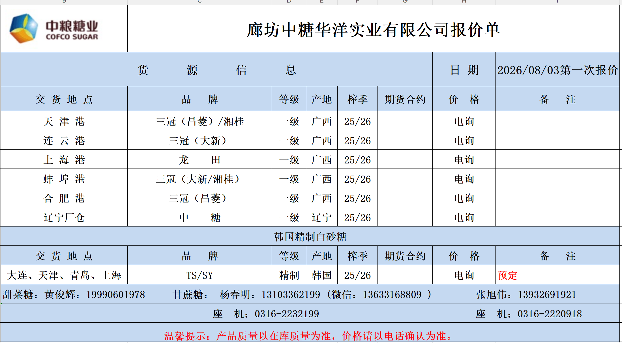Select the 货源信息 header cell

point(216,70)
